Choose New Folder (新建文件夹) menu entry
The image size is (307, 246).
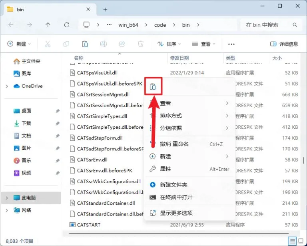(189, 185)
